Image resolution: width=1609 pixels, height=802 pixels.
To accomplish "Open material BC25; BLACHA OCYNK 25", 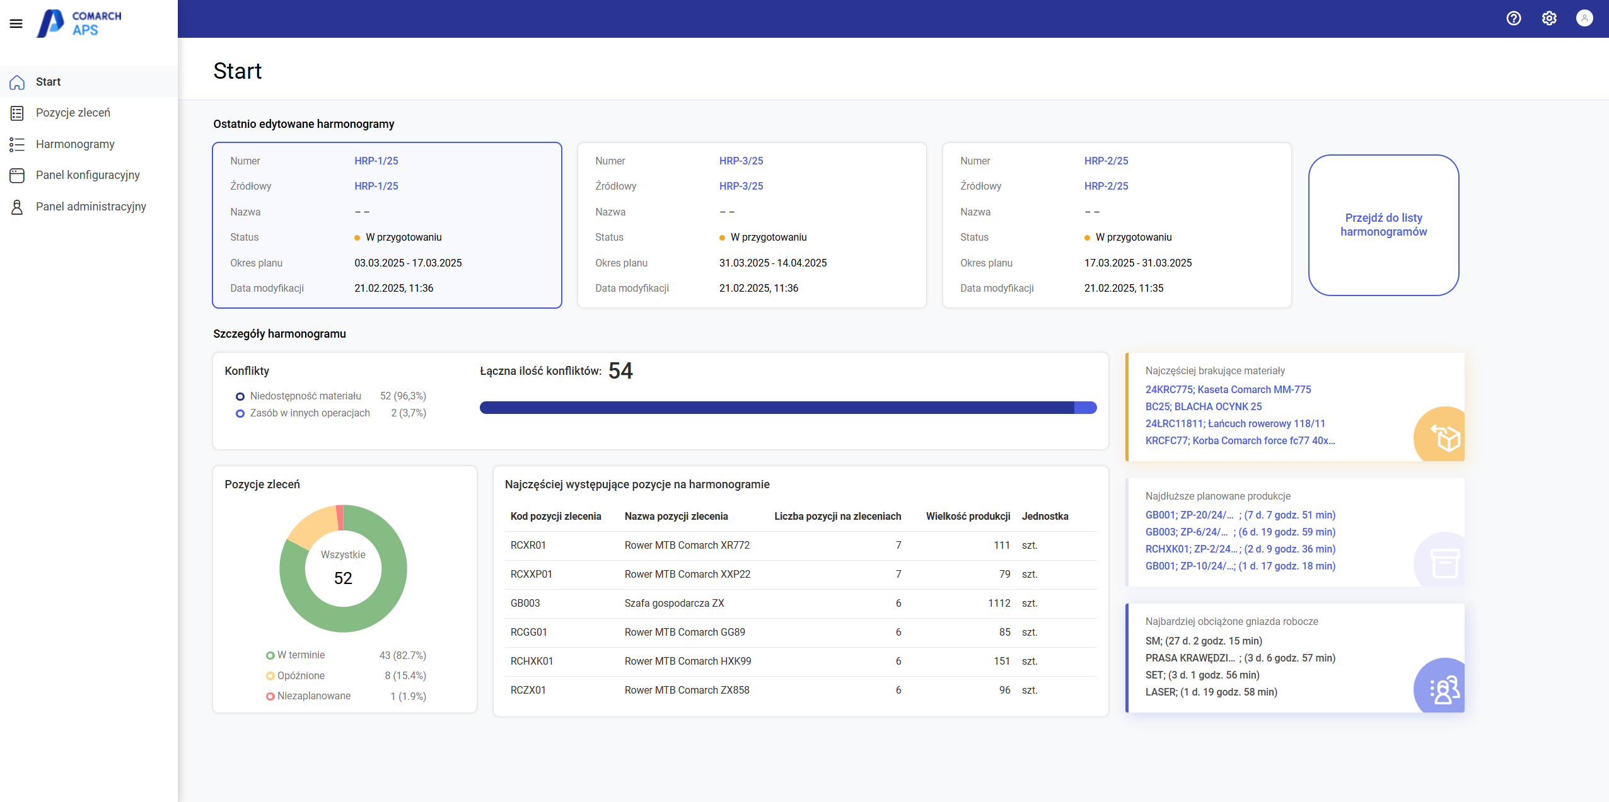I will [x=1204, y=406].
